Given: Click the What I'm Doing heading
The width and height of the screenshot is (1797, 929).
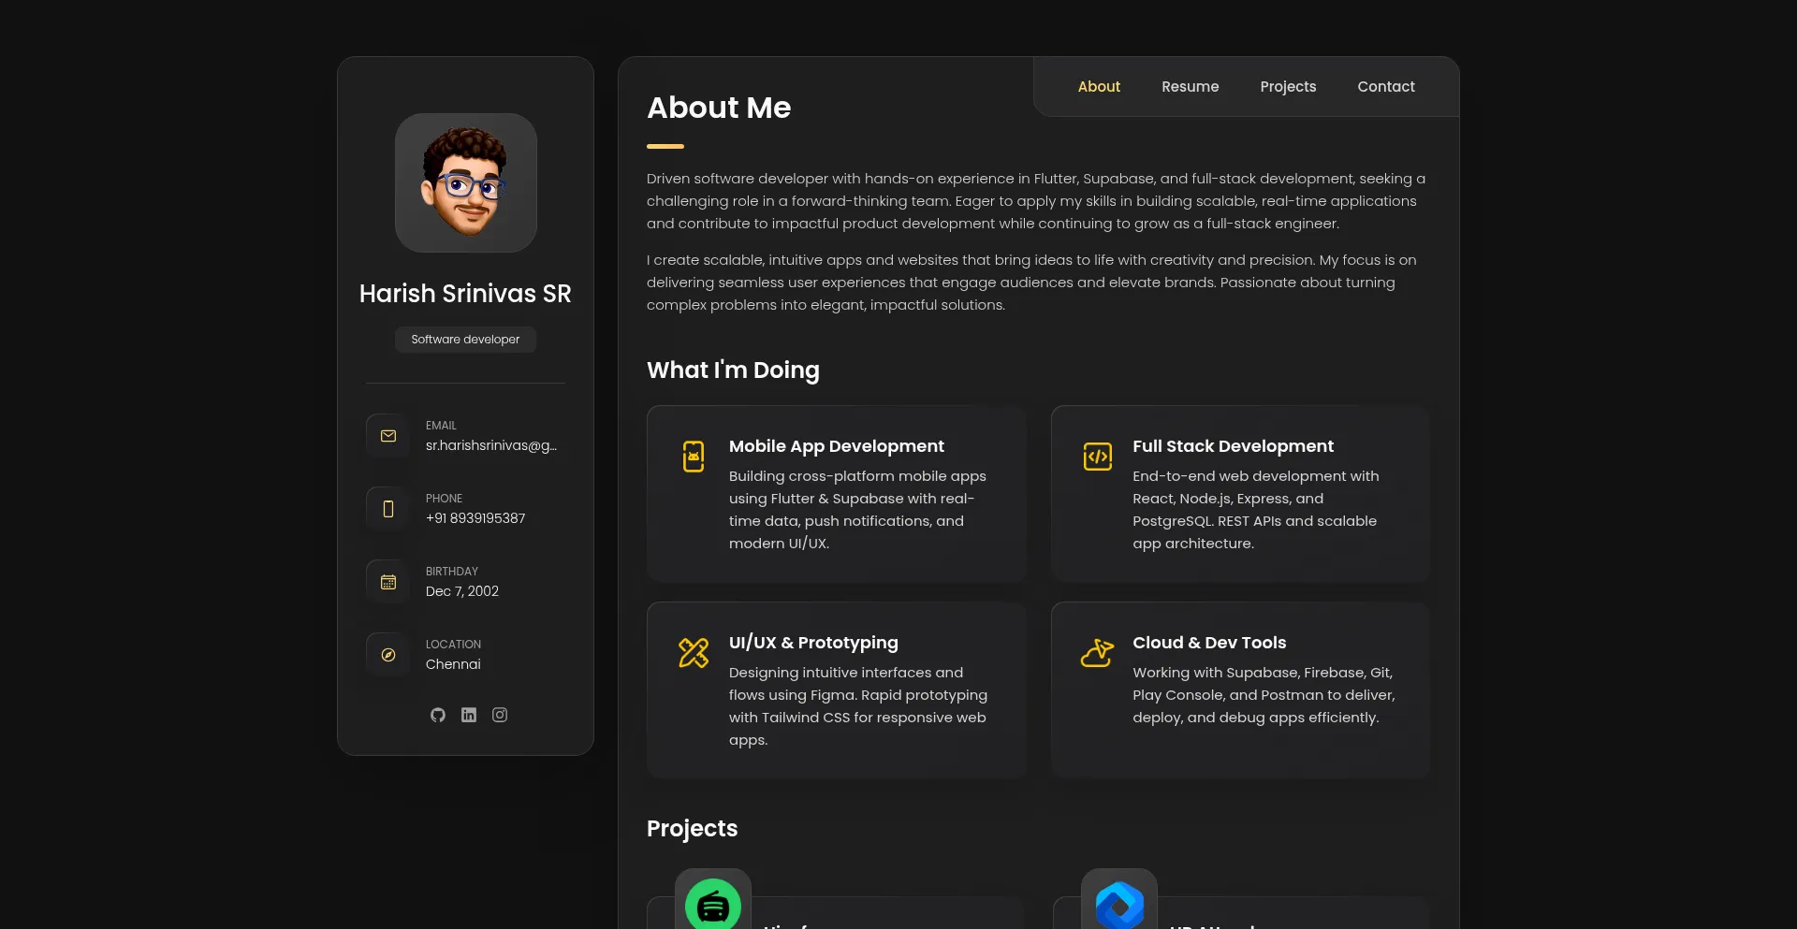Looking at the screenshot, I should tap(733, 370).
